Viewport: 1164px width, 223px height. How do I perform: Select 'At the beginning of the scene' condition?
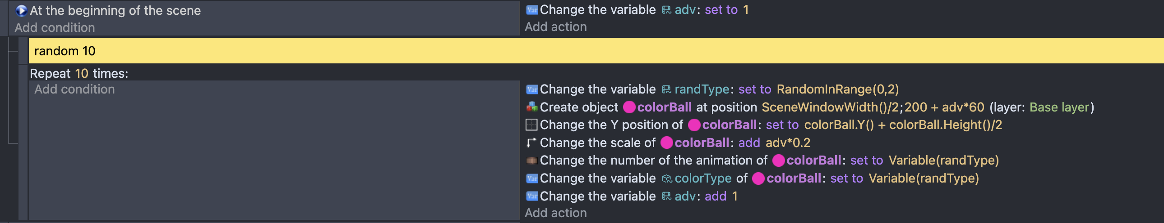point(115,10)
